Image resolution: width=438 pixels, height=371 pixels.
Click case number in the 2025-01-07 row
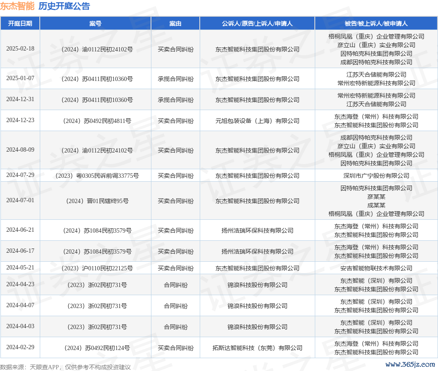[97, 79]
